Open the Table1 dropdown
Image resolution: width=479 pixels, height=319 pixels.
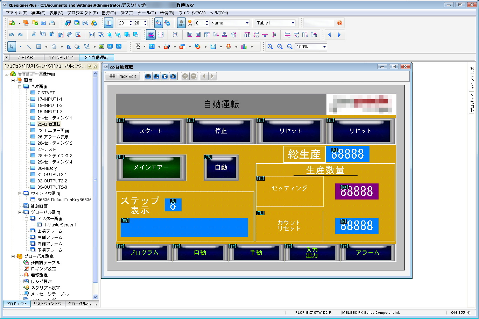point(293,23)
